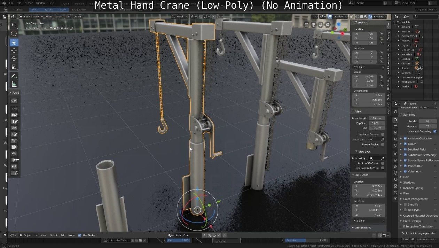Expand the Objects entry in outliner
This screenshot has height=248, width=439.
click(x=399, y=64)
